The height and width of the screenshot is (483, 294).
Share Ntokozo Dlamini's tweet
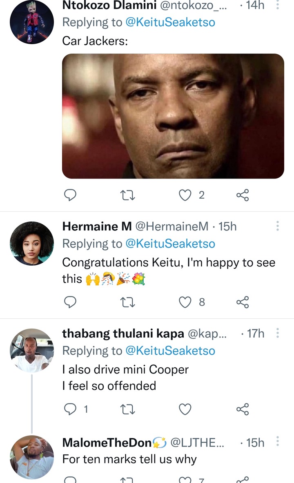click(x=243, y=195)
